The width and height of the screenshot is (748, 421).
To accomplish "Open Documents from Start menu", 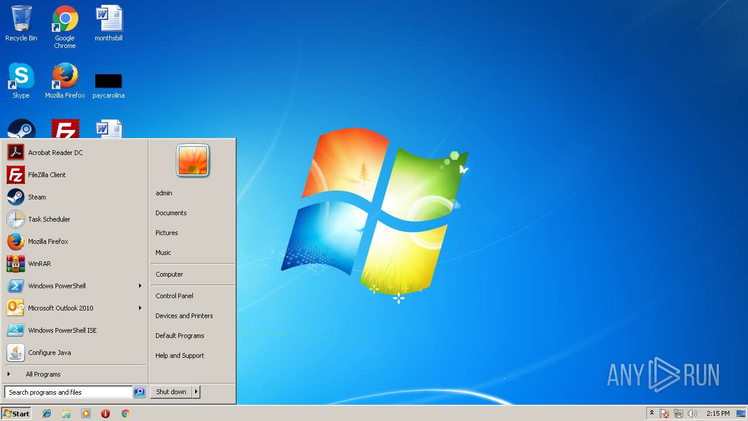I will click(193, 213).
